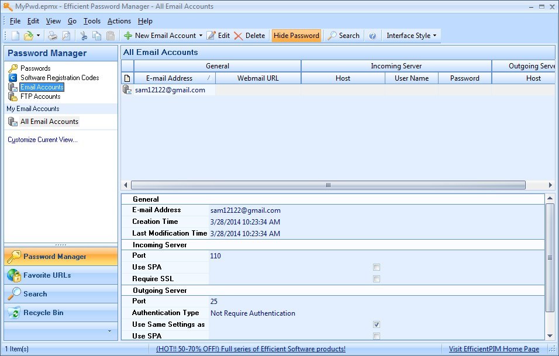Image resolution: width=559 pixels, height=356 pixels.
Task: Open the Interface Style dropdown
Action: point(411,36)
